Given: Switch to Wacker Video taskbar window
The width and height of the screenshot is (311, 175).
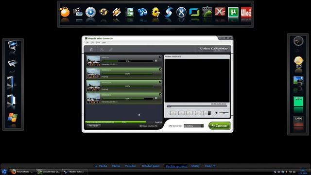Looking at the screenshot, I should tap(75, 172).
